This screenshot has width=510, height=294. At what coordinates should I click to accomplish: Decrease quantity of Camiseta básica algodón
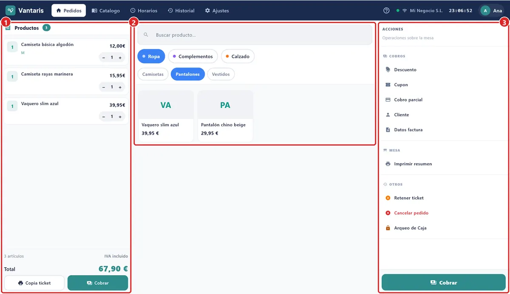pos(104,57)
